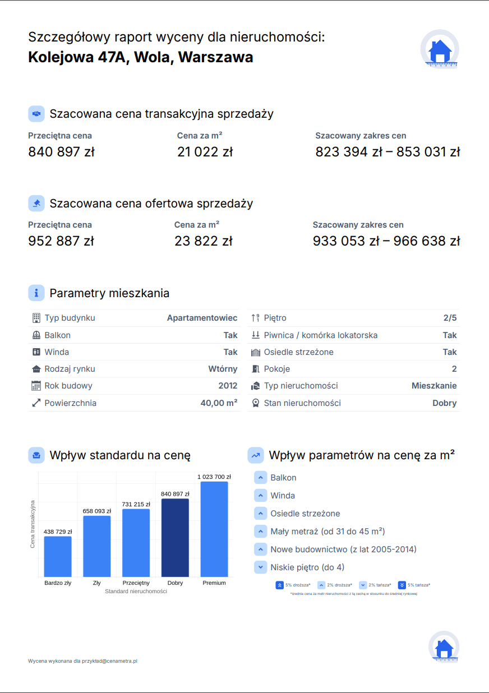Click the Kolejowa 47A address heading
Image resolution: width=489 pixels, height=693 pixels.
[x=140, y=57]
